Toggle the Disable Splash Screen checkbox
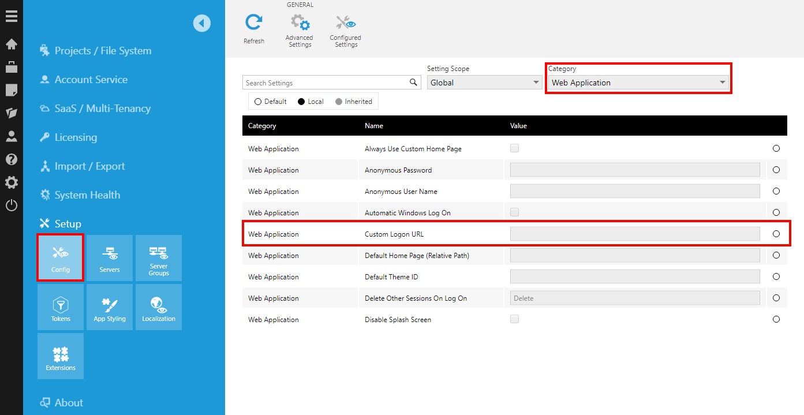 tap(514, 319)
